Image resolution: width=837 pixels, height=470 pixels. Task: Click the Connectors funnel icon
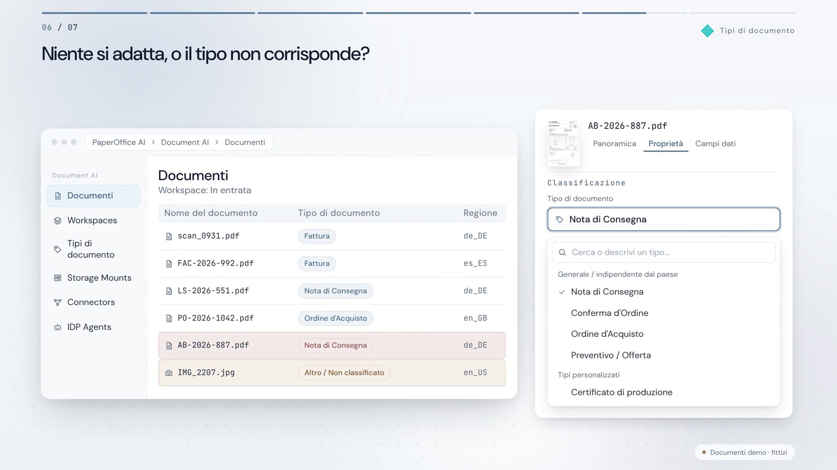coord(58,302)
